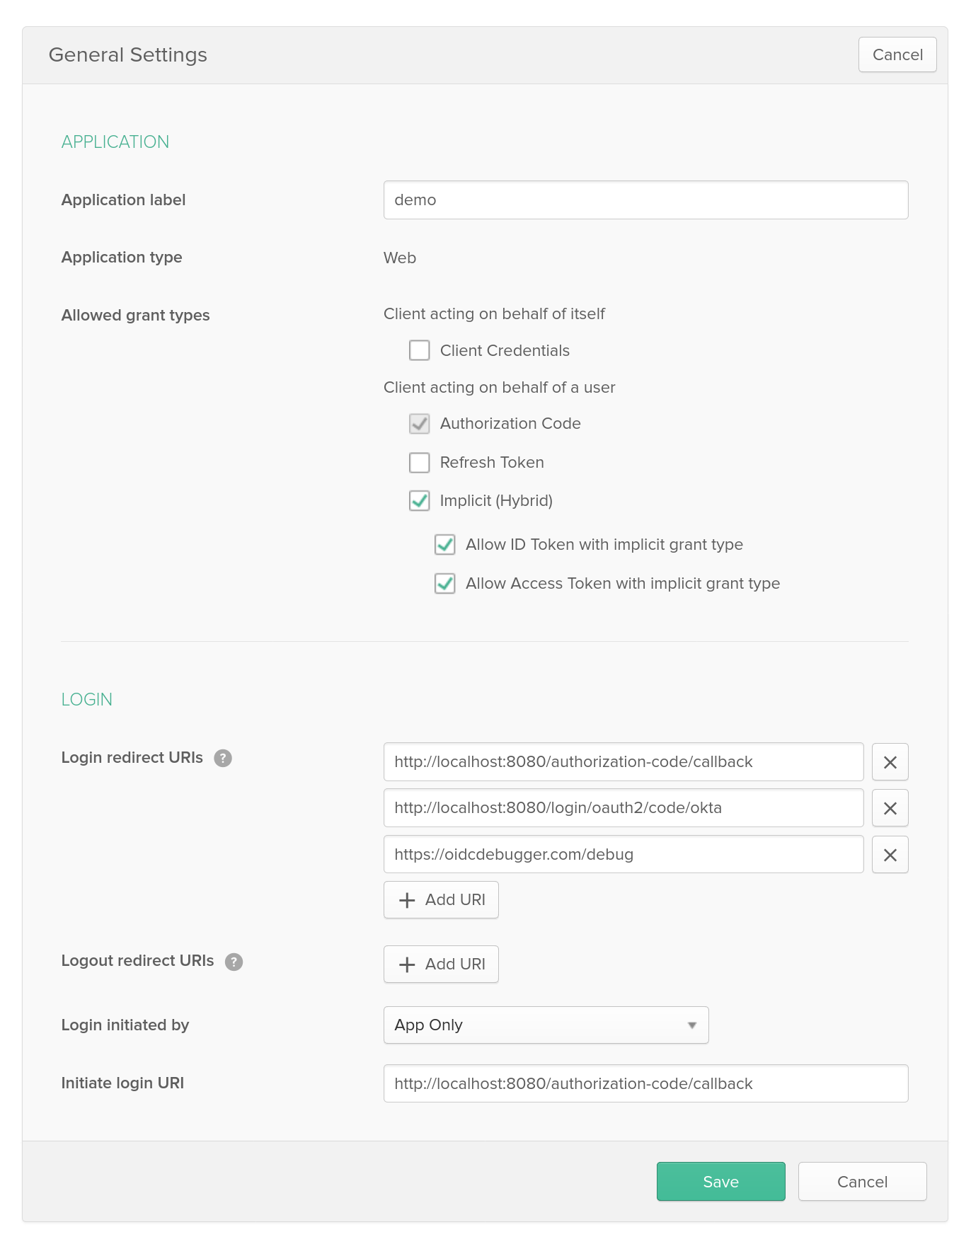Viewport: 971px width, 1244px height.
Task: Add a new login redirect URI
Action: pos(441,900)
